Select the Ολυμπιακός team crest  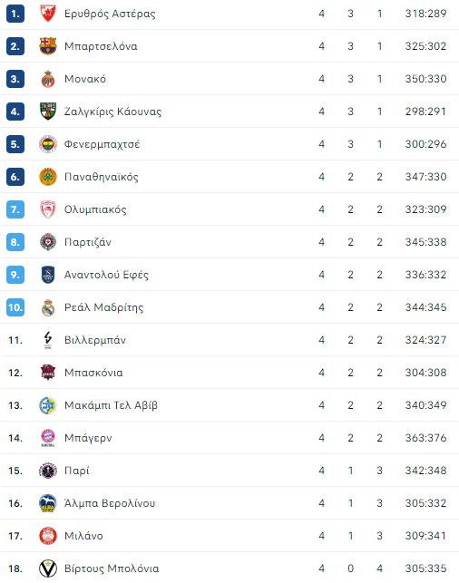[x=48, y=209]
